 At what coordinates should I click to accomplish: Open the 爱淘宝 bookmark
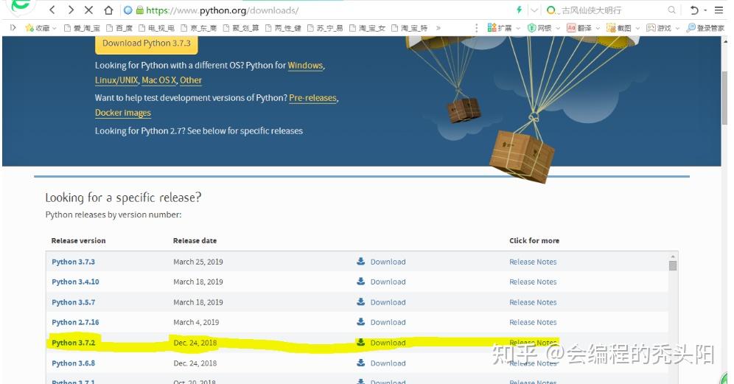(82, 28)
